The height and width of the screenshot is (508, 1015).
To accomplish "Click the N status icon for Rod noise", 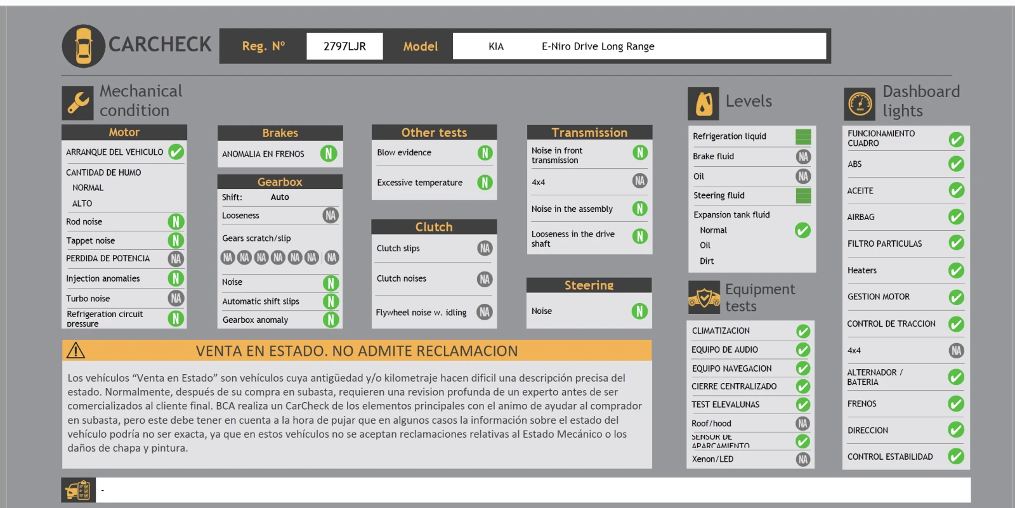I will pos(176,221).
